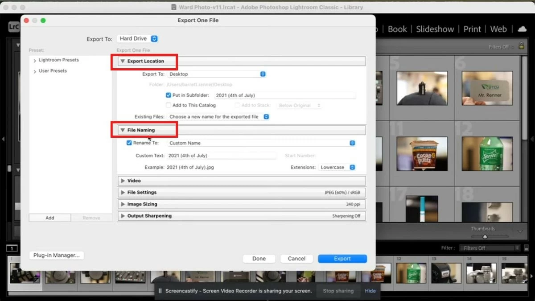Open the Export To Hard Drive dropdown
535x301 pixels.
(137, 38)
